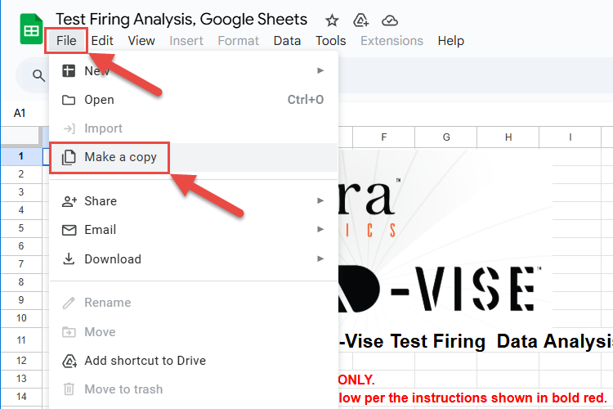Choose Add shortcut to Drive
The height and width of the screenshot is (409, 613).
193,361
